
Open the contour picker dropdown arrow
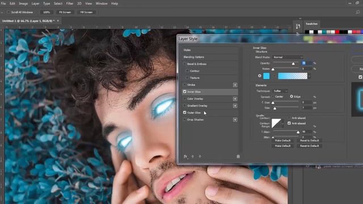click(282, 124)
